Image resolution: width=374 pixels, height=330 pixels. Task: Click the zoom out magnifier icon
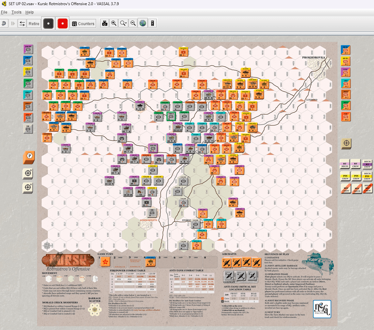(x=133, y=23)
